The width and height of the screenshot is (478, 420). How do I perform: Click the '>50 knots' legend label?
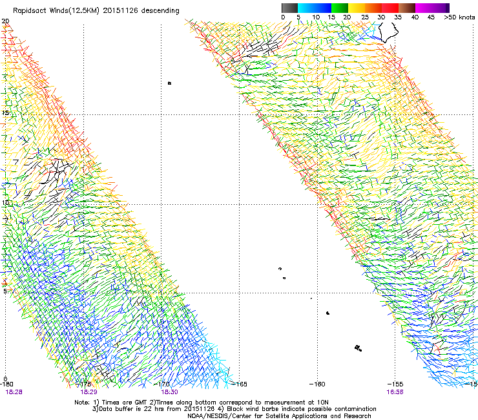point(459,17)
